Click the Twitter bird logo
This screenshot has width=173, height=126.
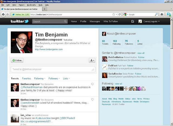26,21
